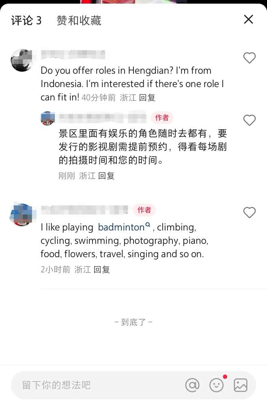Open the author avatar beside hobbies comment
The image size is (267, 405).
[x=22, y=215]
